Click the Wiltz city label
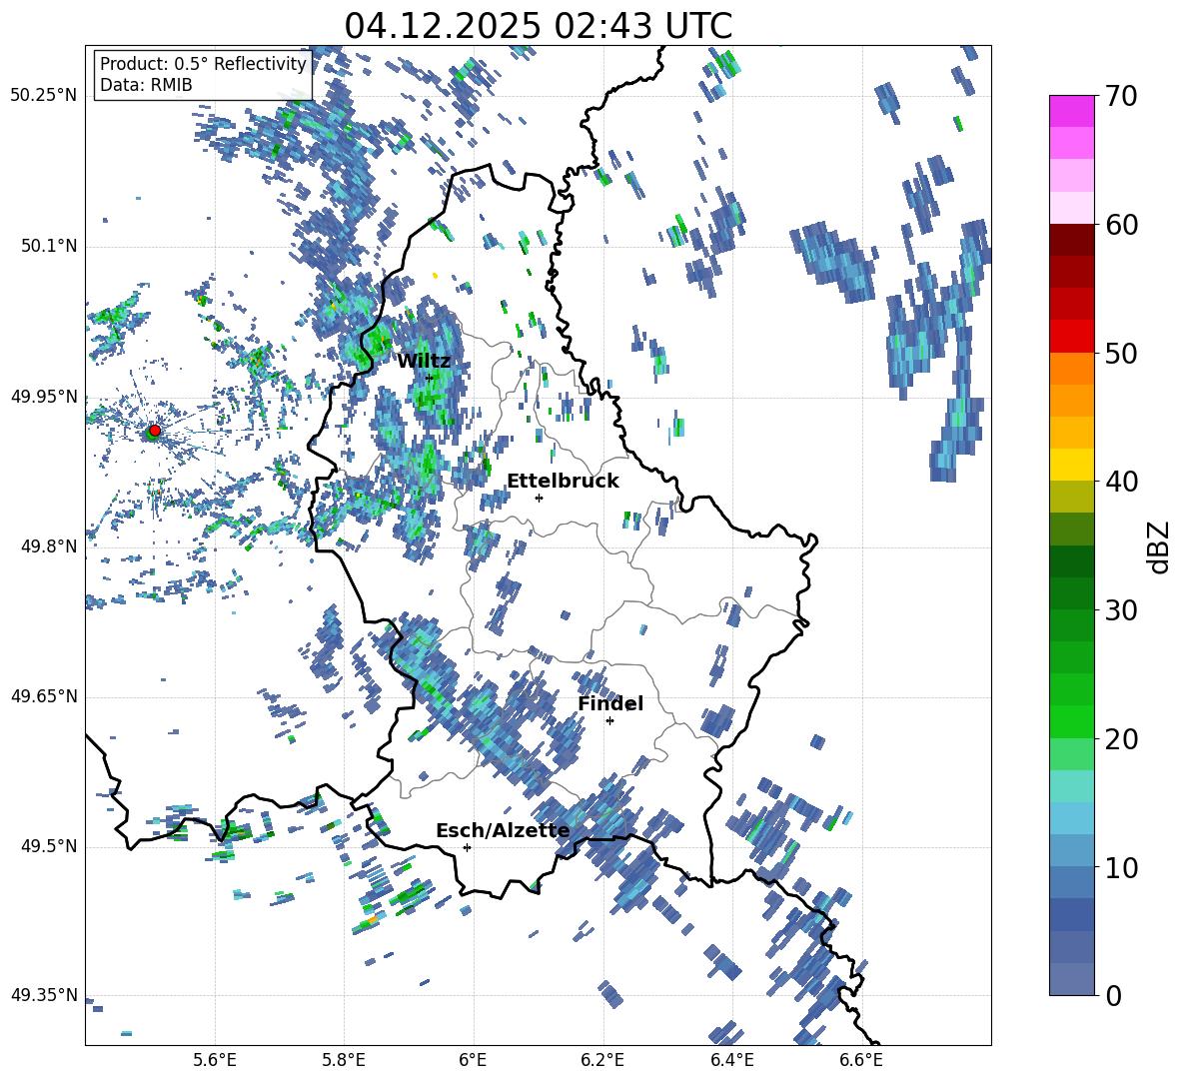This screenshot has height=1080, width=1183. (x=424, y=362)
